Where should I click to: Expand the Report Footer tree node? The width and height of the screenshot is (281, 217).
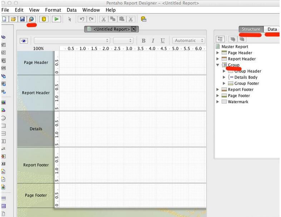(x=218, y=90)
